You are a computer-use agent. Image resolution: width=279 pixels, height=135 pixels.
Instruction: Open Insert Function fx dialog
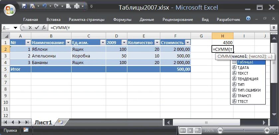coord(44,28)
